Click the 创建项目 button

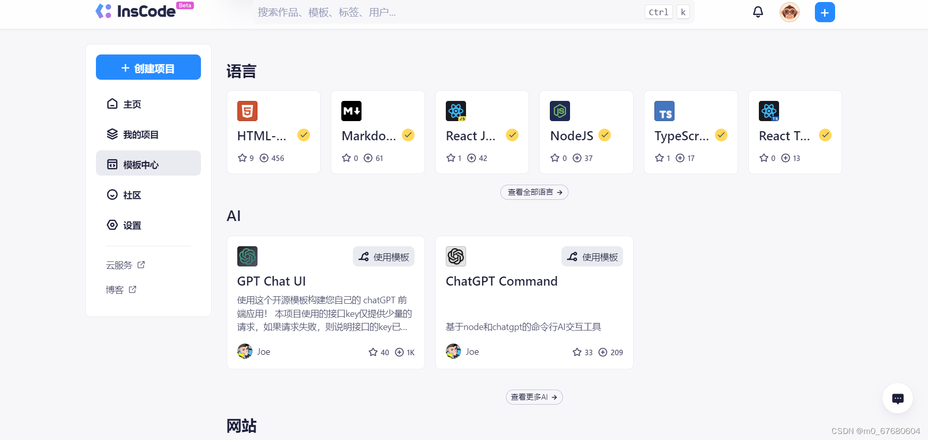(x=148, y=67)
